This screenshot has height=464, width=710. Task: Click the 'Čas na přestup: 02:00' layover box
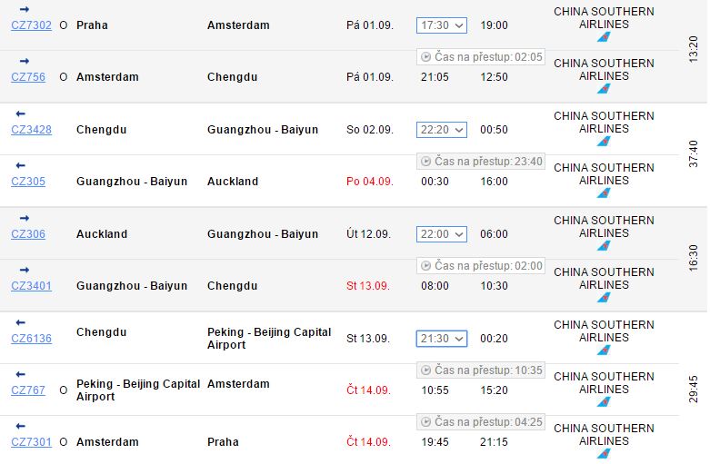pyautogui.click(x=481, y=266)
